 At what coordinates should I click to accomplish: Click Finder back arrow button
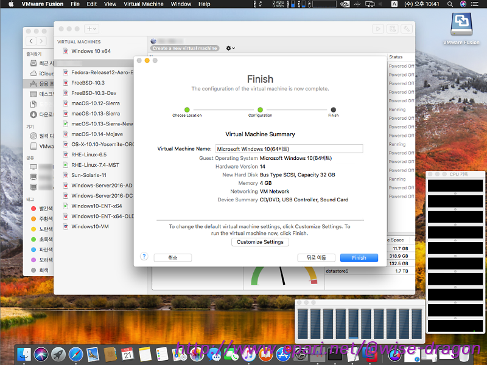[31, 41]
